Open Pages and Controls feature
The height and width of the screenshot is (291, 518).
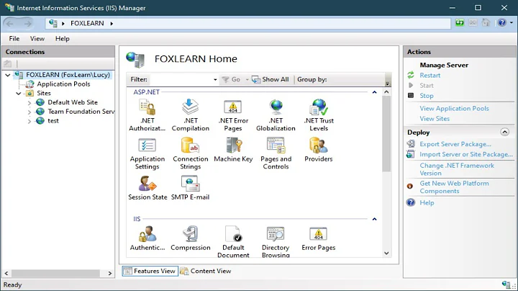[x=276, y=153]
